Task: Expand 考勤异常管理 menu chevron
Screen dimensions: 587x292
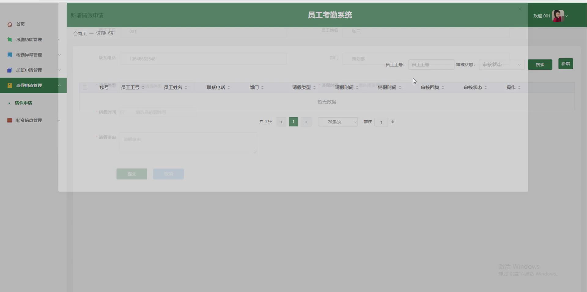Action: (x=59, y=55)
